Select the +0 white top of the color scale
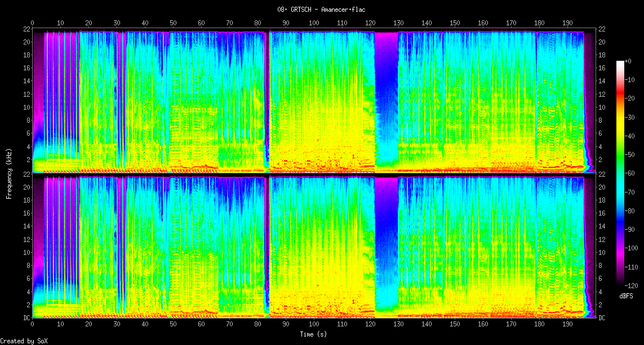644x345 pixels. pyautogui.click(x=620, y=62)
